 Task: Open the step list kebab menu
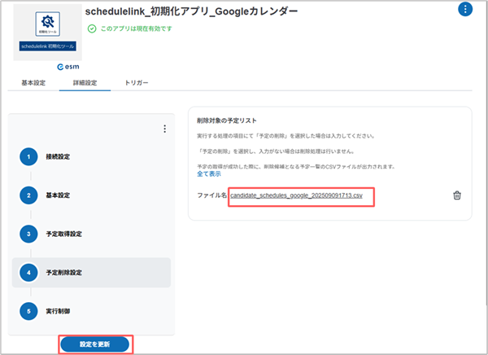(164, 129)
